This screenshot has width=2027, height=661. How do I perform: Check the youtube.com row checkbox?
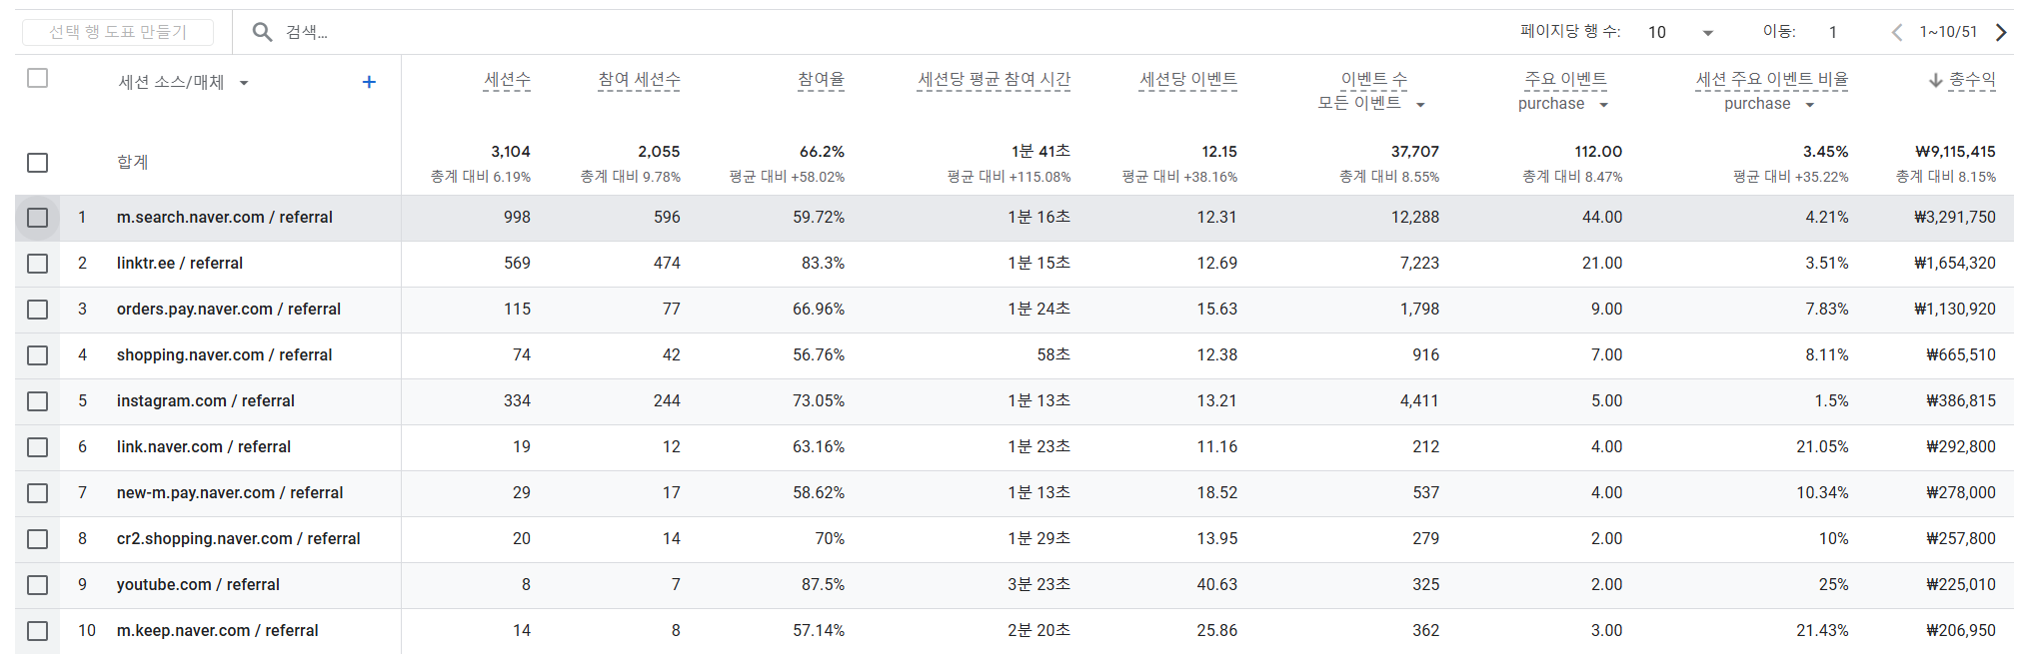(x=38, y=585)
